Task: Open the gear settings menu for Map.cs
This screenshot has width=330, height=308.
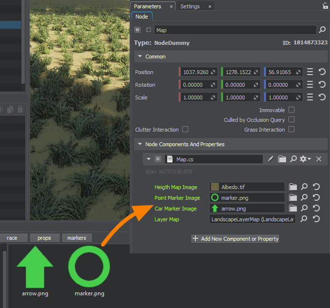Action: tap(305, 159)
